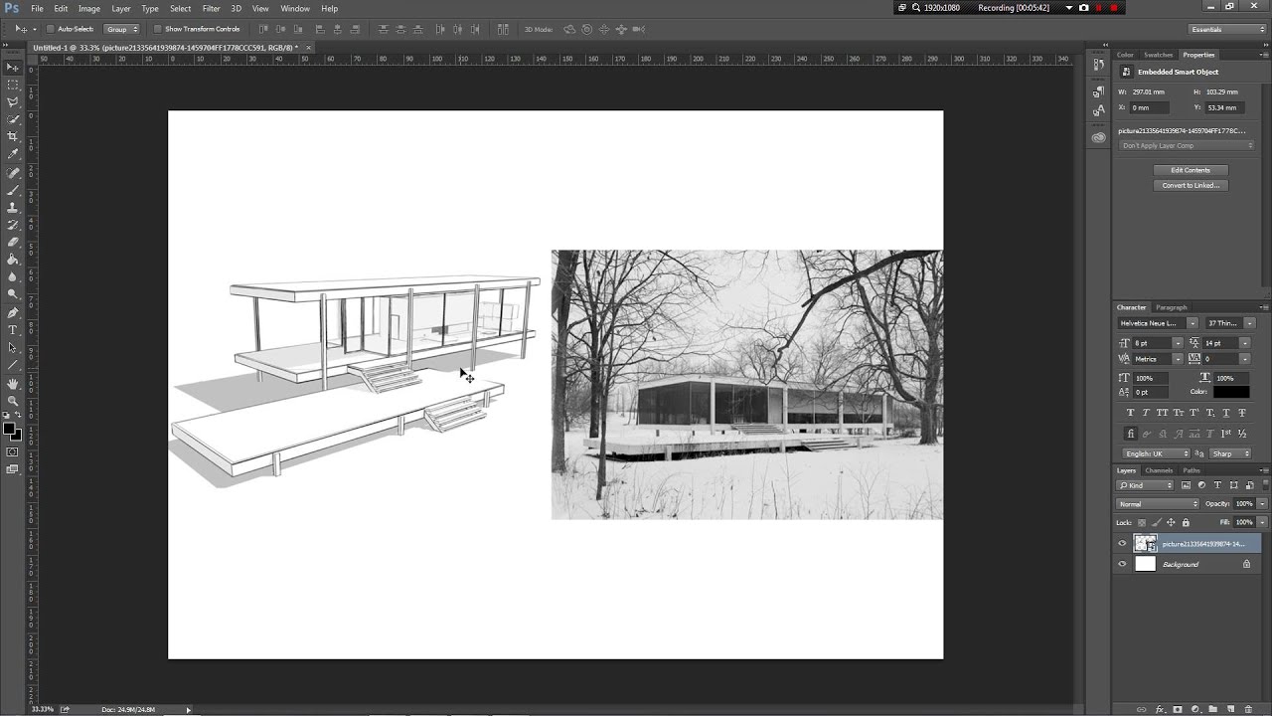Open the History panel icon

(x=1098, y=66)
